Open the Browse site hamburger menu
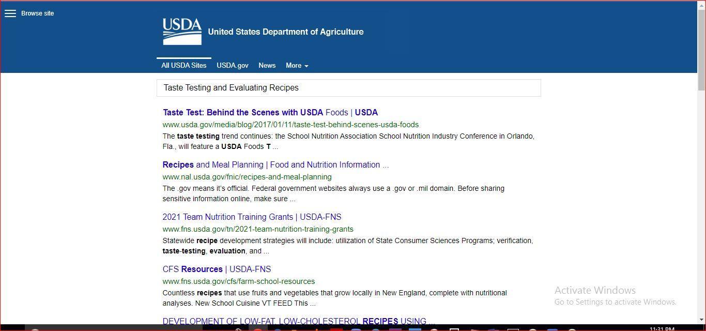 (x=10, y=13)
